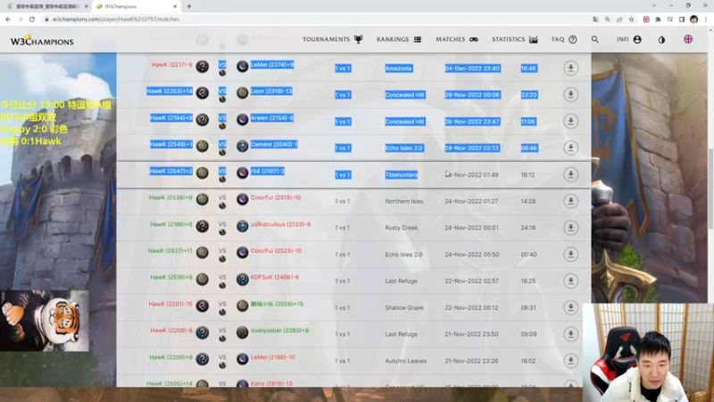Screen dimensions: 714x402
Task: Click the translate page icon in address bar
Action: tap(595, 19)
